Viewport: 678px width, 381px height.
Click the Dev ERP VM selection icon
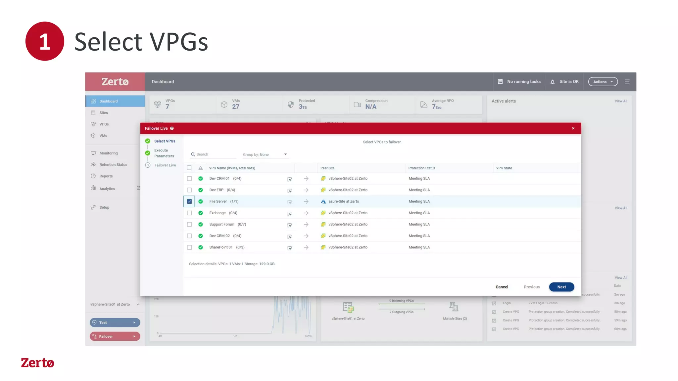(x=289, y=190)
